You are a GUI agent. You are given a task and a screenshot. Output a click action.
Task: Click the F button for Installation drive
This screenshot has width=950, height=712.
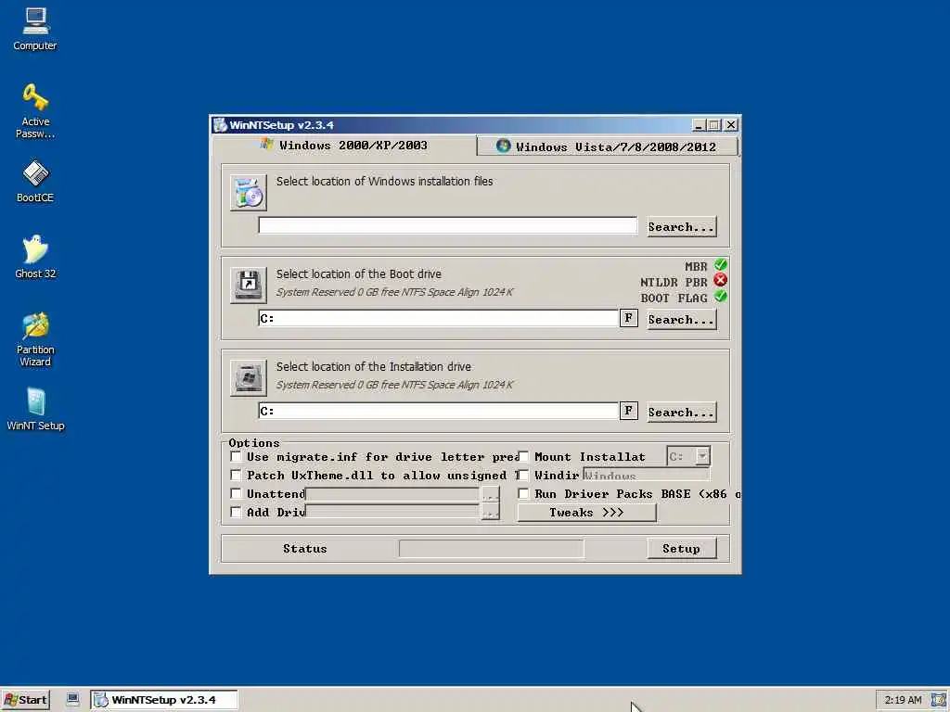[628, 411]
